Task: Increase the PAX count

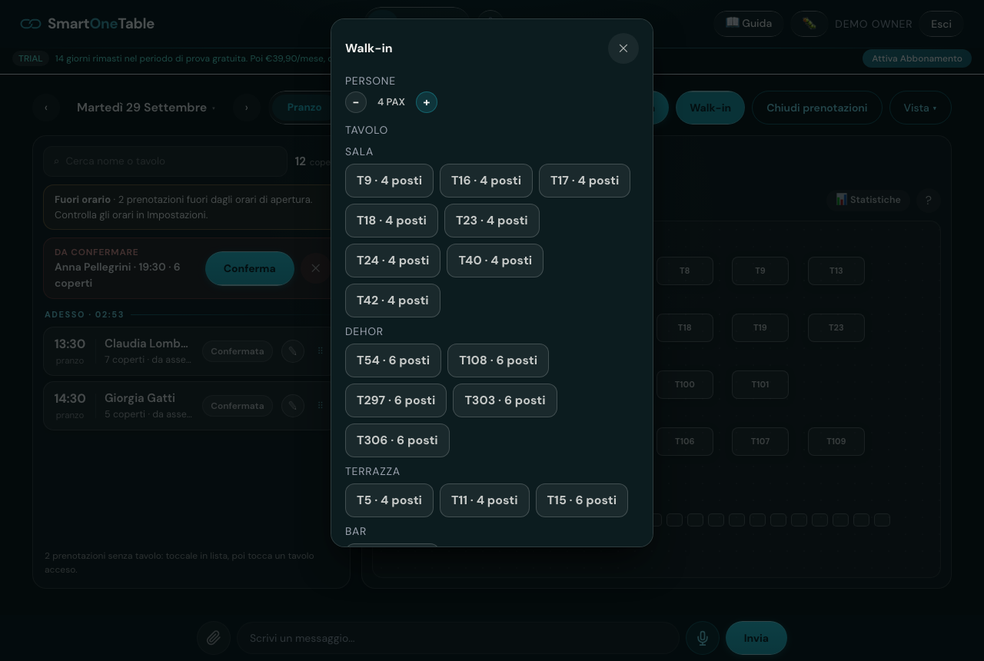Action: coord(427,102)
